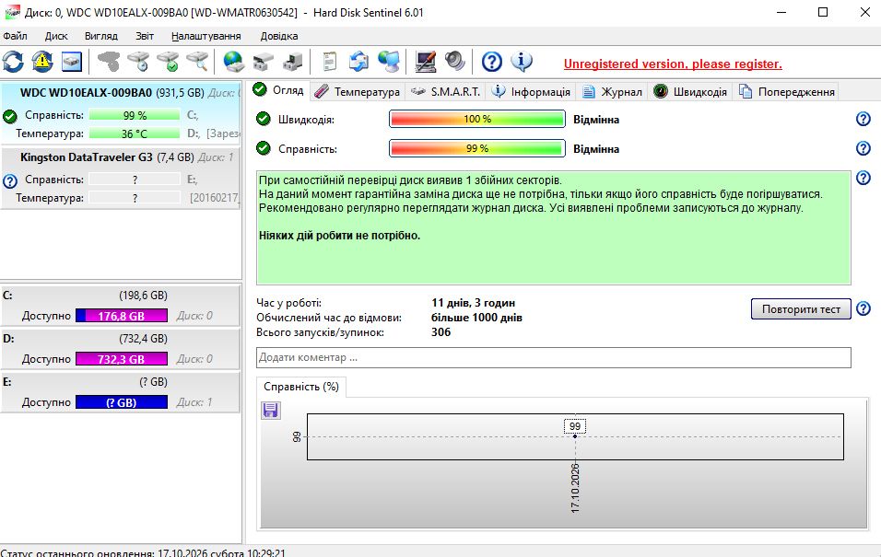This screenshot has height=557, width=881.
Task: Click the D: drive 732,3 GB free bar
Action: 122,359
